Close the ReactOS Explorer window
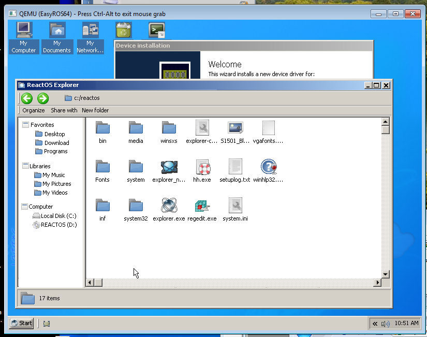The width and height of the screenshot is (427, 337). click(x=386, y=85)
